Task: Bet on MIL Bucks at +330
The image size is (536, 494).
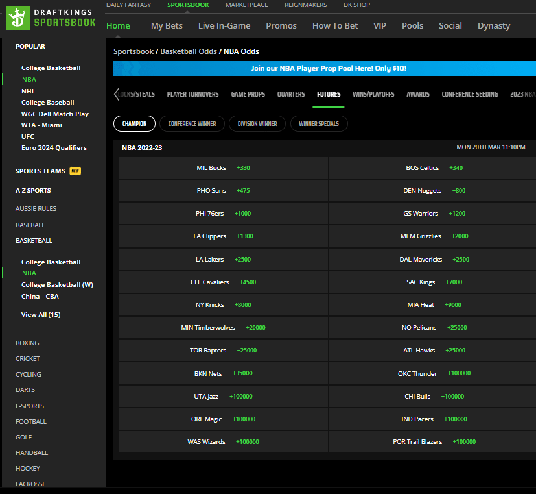Action: [x=223, y=168]
